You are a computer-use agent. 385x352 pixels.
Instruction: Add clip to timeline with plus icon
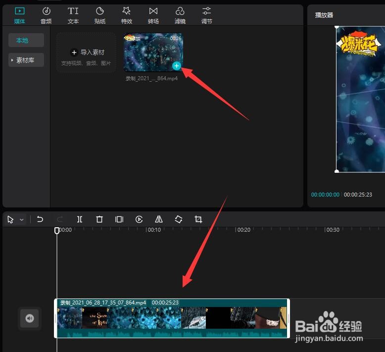(x=177, y=66)
